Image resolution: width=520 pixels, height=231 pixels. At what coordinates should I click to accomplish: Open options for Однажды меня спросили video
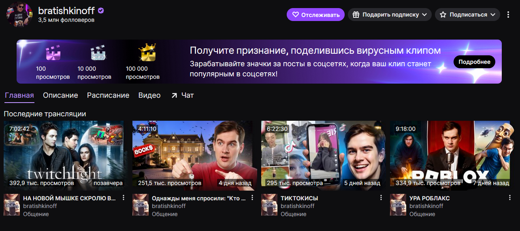(x=252, y=197)
